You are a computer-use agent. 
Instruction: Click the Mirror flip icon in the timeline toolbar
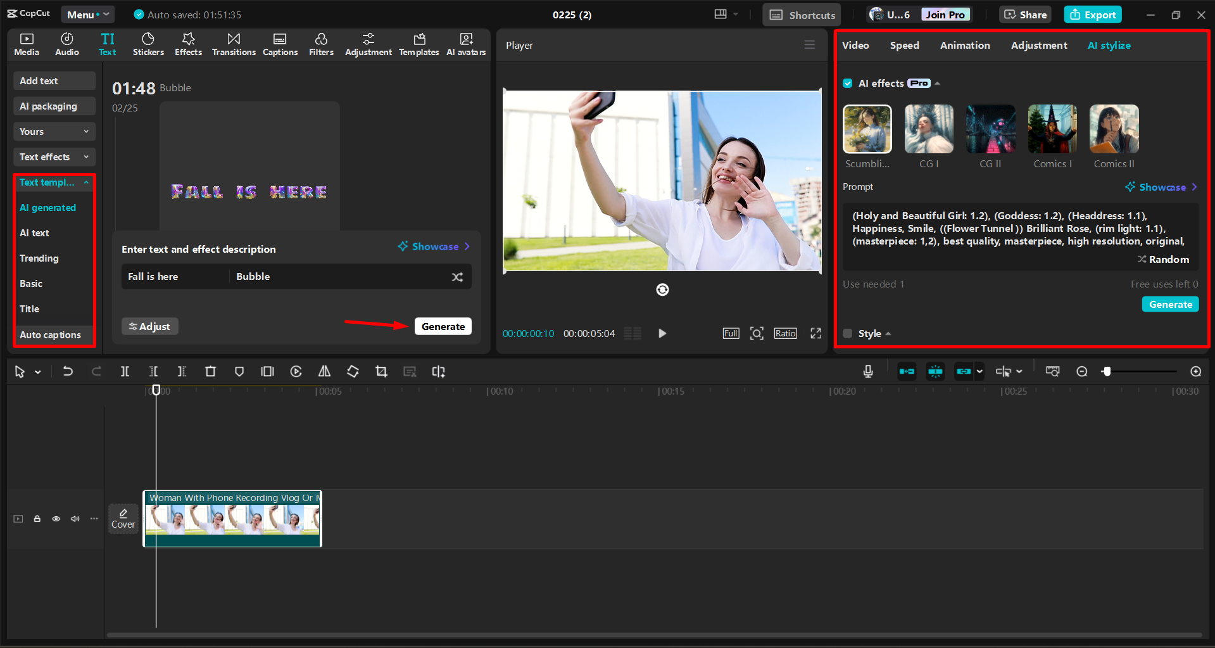(x=324, y=372)
